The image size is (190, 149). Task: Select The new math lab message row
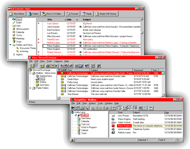pyautogui.click(x=110, y=94)
